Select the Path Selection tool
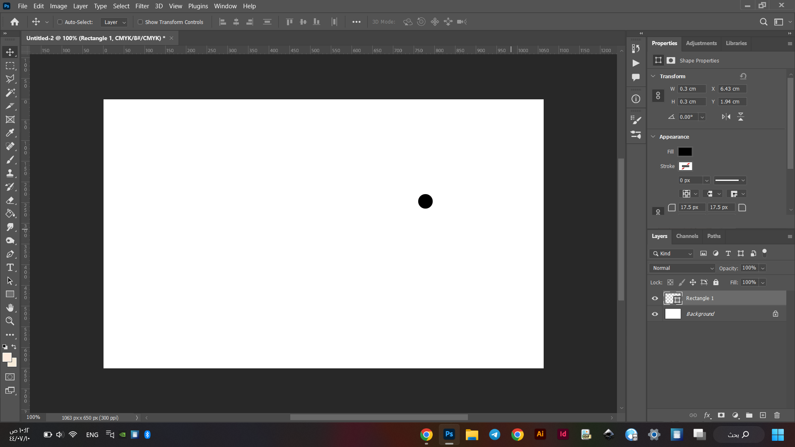 click(x=10, y=281)
